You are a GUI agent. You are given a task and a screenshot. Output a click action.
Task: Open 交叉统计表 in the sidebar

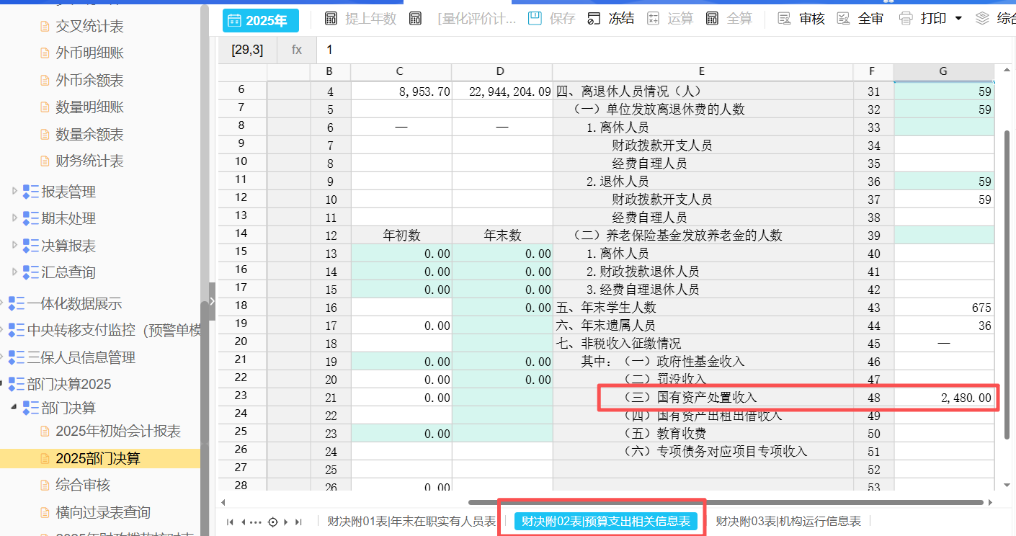coord(89,27)
